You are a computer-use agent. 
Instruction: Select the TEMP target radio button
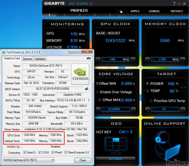point(147,91)
